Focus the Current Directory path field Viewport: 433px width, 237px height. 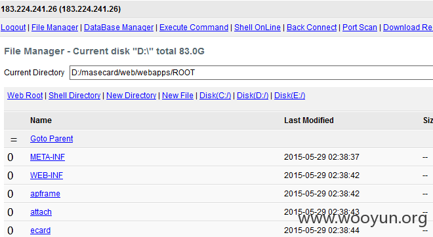click(x=251, y=73)
